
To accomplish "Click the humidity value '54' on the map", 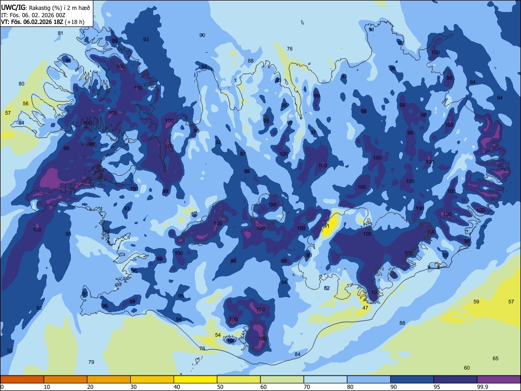I will tap(218, 335).
